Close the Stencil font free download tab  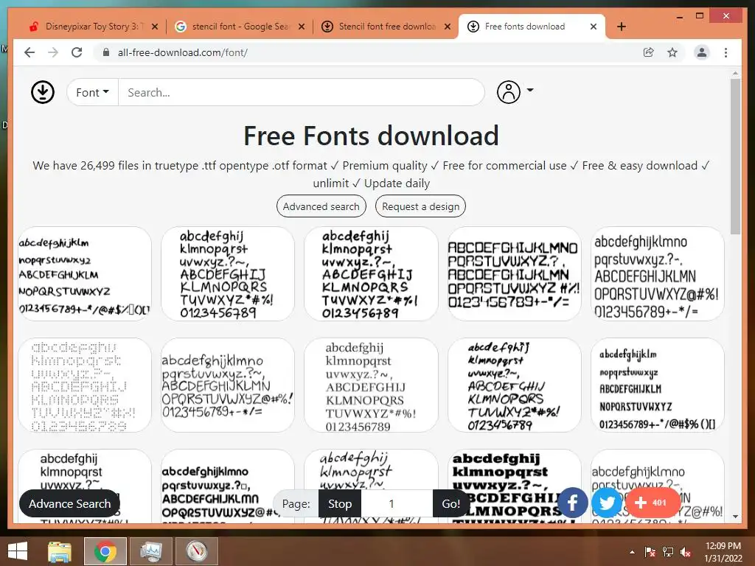[x=448, y=27]
